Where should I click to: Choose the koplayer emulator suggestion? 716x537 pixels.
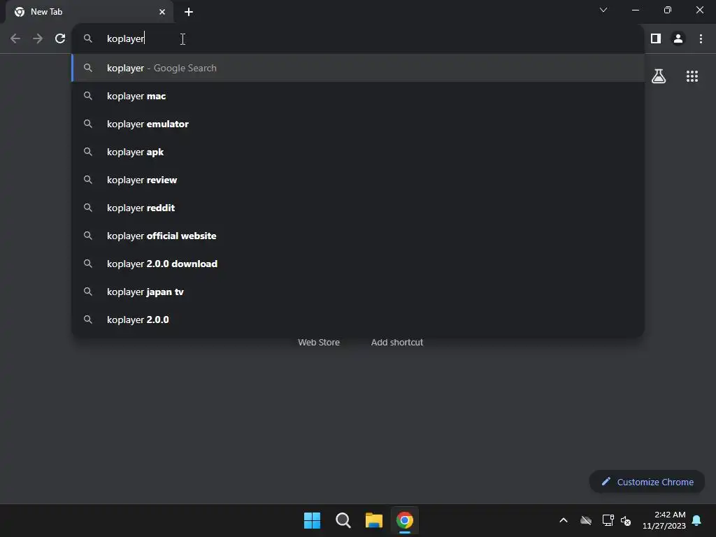(x=359, y=124)
